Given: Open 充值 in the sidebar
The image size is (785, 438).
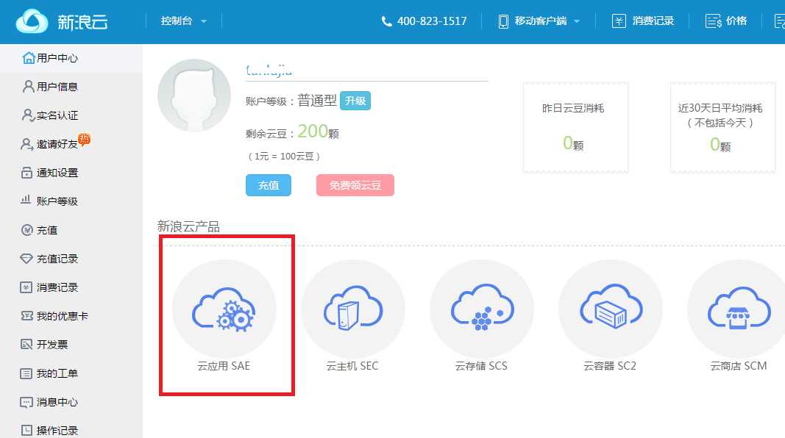Looking at the screenshot, I should (47, 230).
